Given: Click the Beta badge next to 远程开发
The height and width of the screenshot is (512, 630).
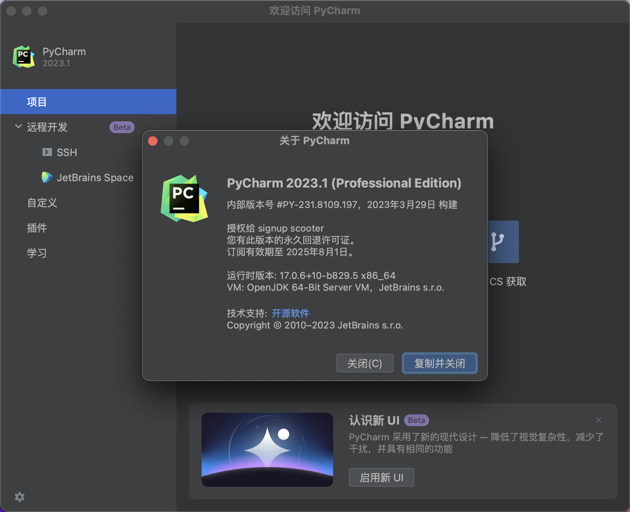Looking at the screenshot, I should 122,127.
